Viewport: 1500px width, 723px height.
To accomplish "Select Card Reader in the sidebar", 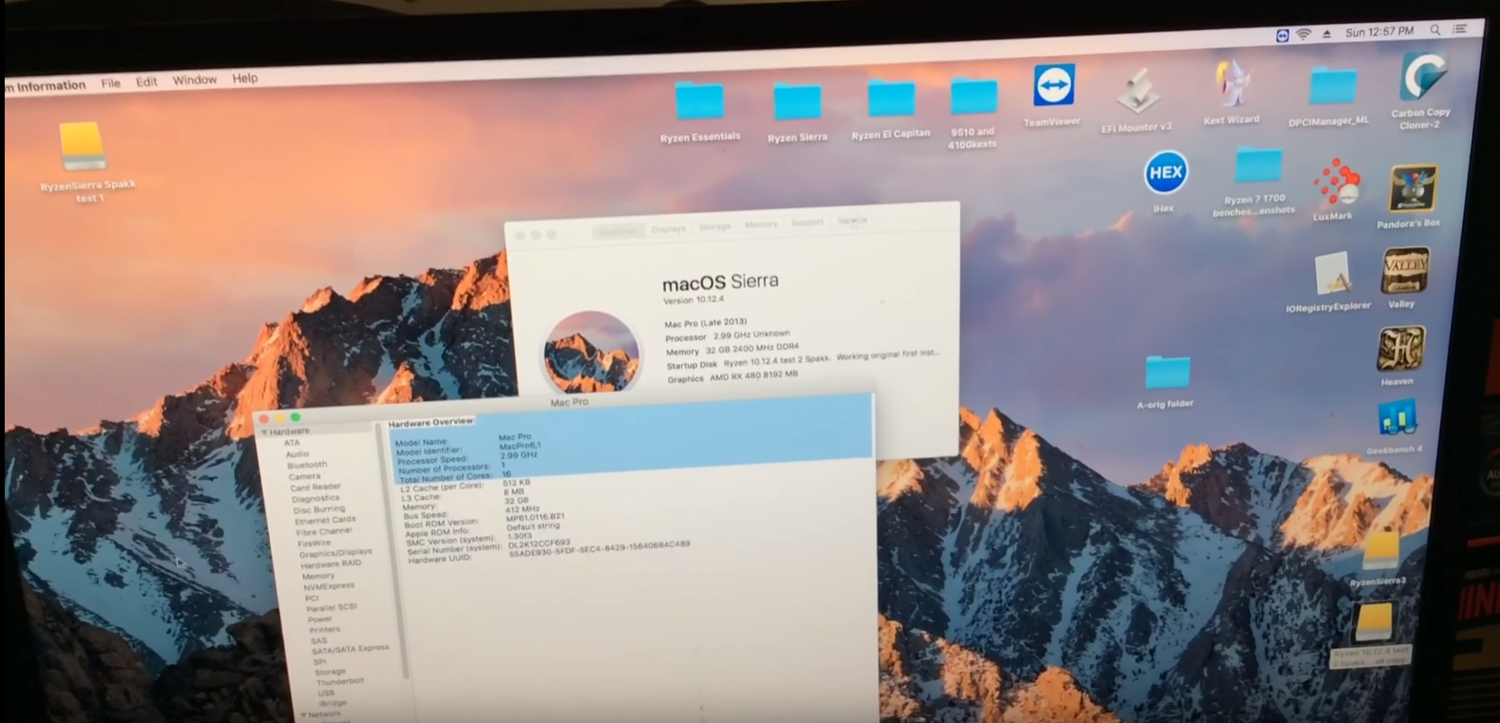I will point(315,487).
